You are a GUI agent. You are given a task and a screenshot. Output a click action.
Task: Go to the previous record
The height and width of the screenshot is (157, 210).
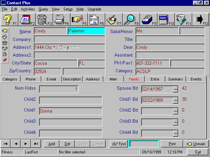pyautogui.click(x=16, y=144)
